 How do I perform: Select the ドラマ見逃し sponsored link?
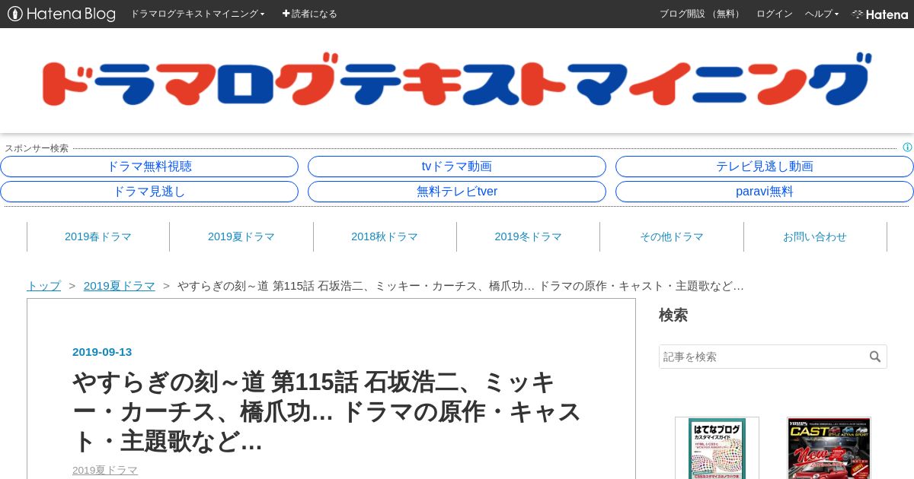(149, 192)
